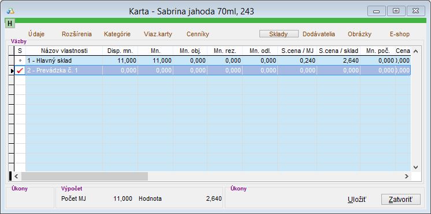Toggle the S marker for 1 - Hlavný sklad
Screen dimensions: 431x214
(x=20, y=60)
